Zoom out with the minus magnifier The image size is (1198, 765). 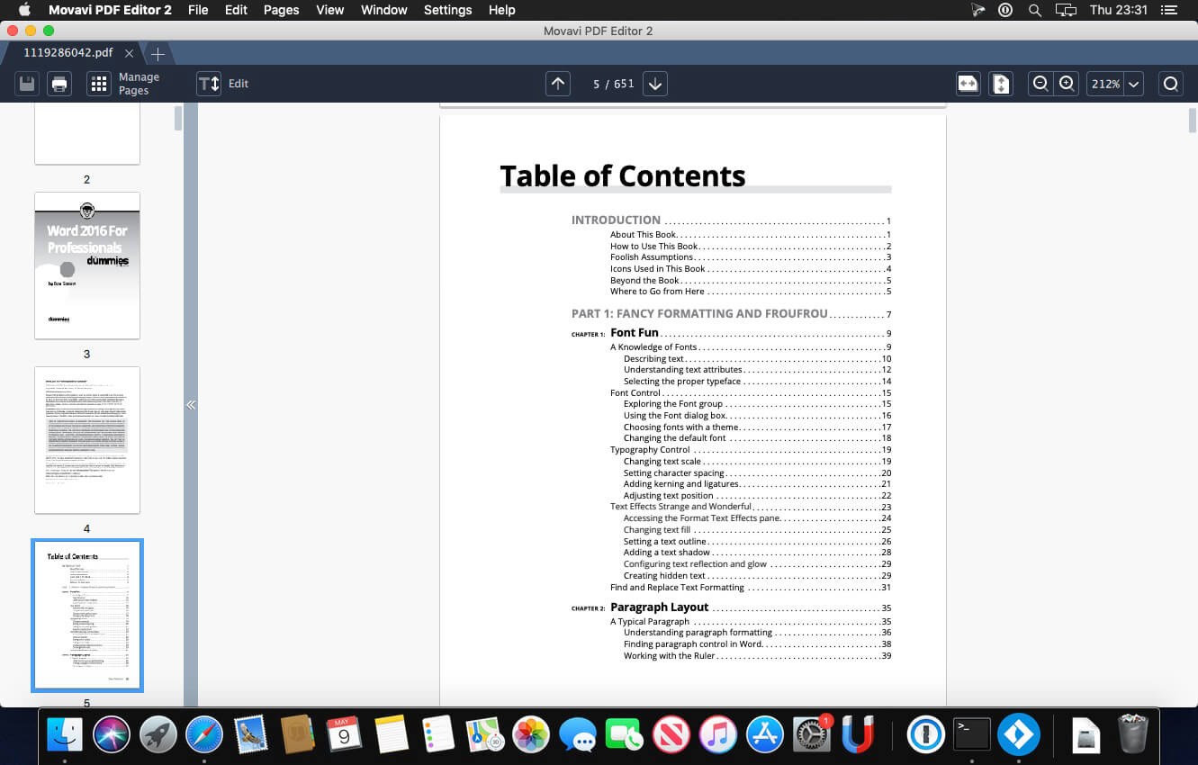[x=1040, y=84]
